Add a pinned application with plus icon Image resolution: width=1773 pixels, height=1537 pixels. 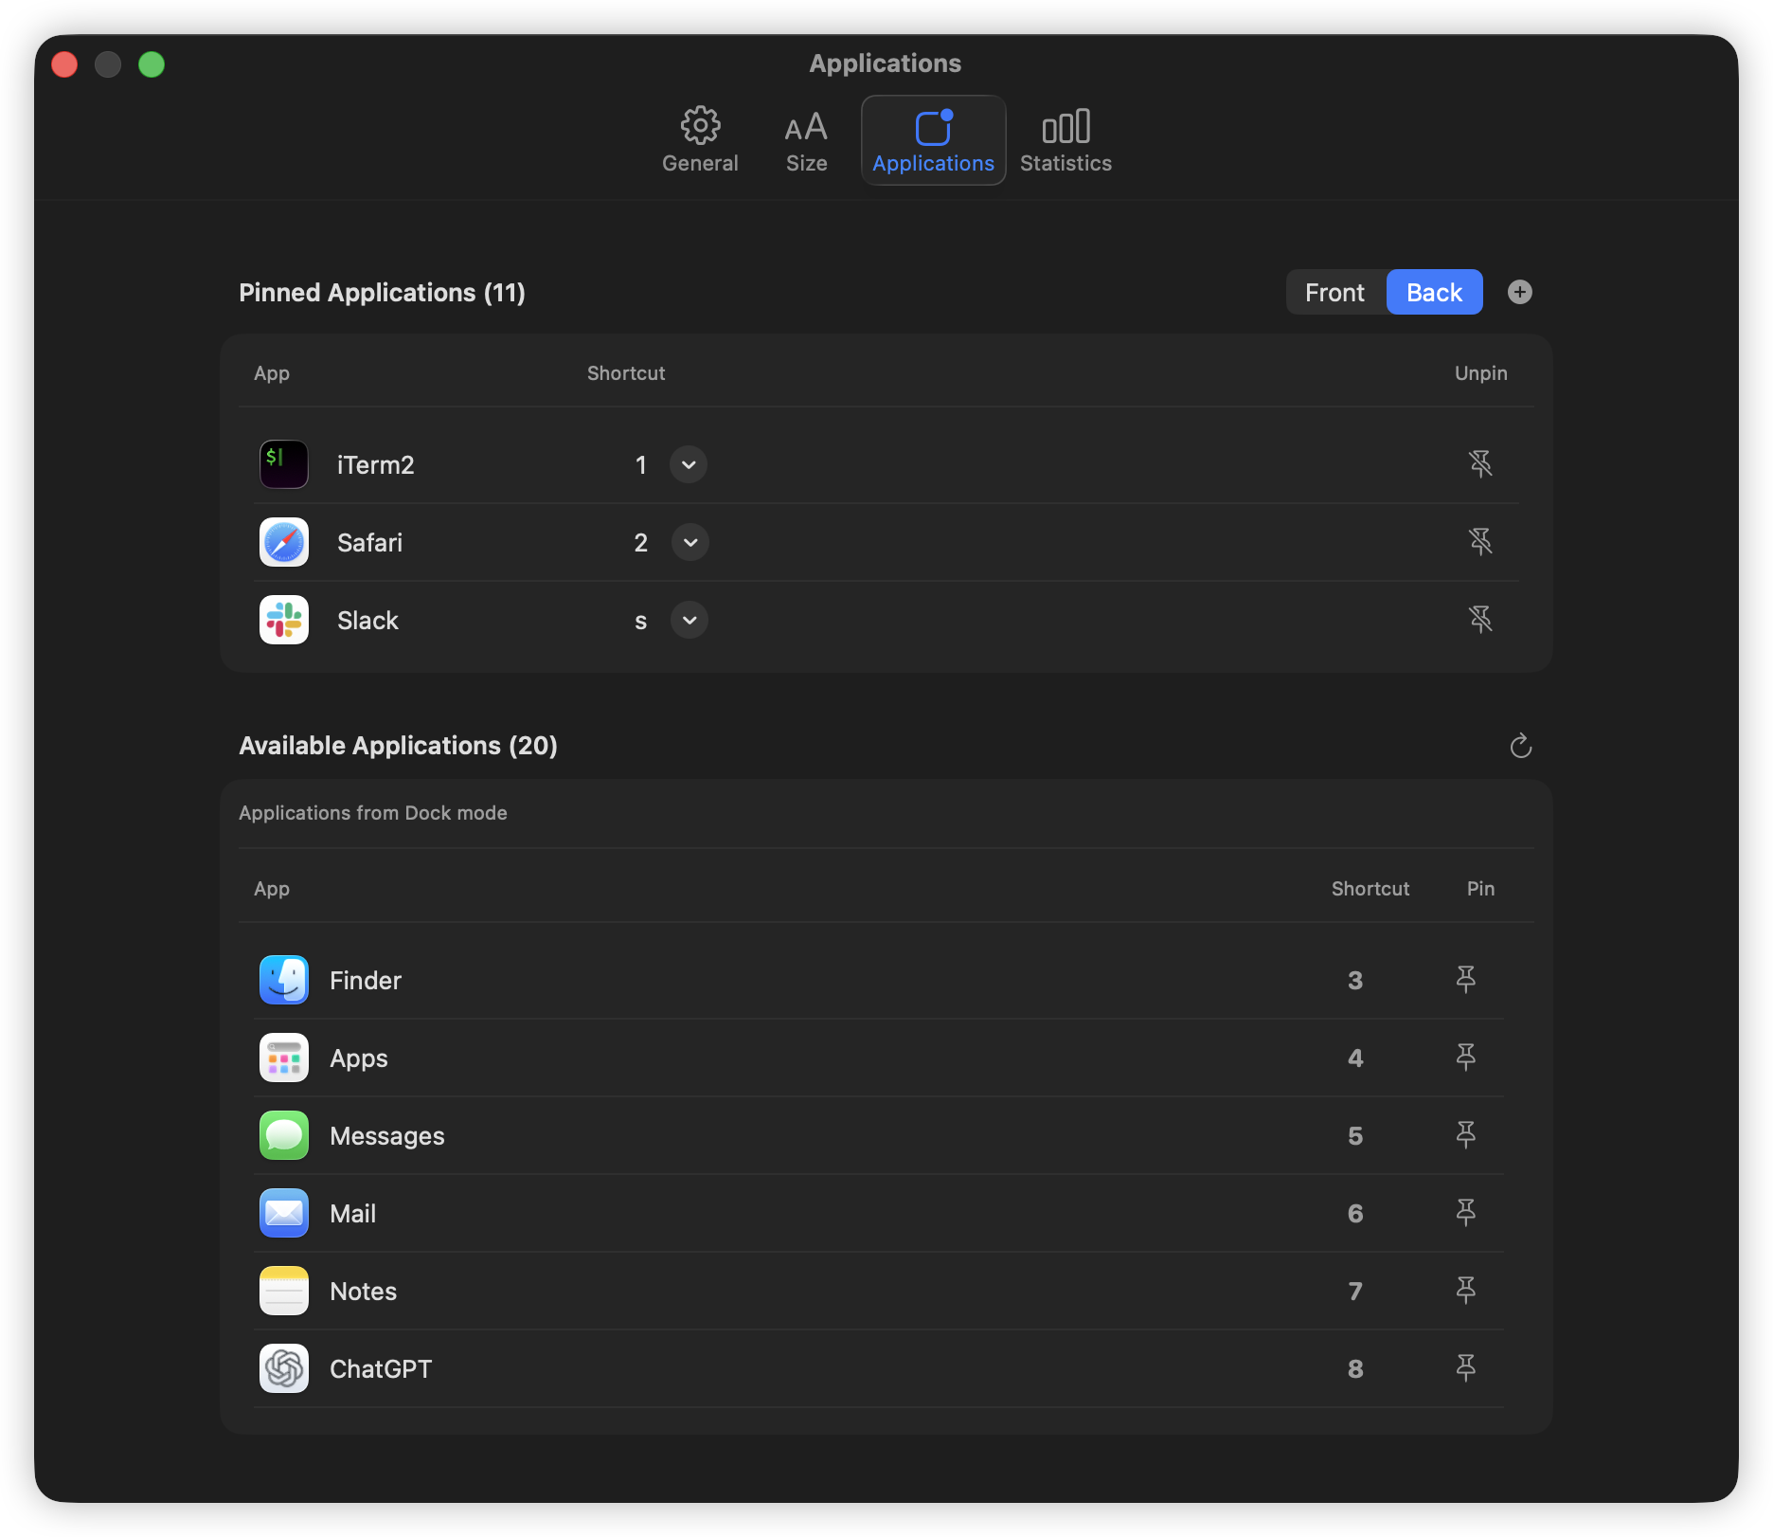1519,292
